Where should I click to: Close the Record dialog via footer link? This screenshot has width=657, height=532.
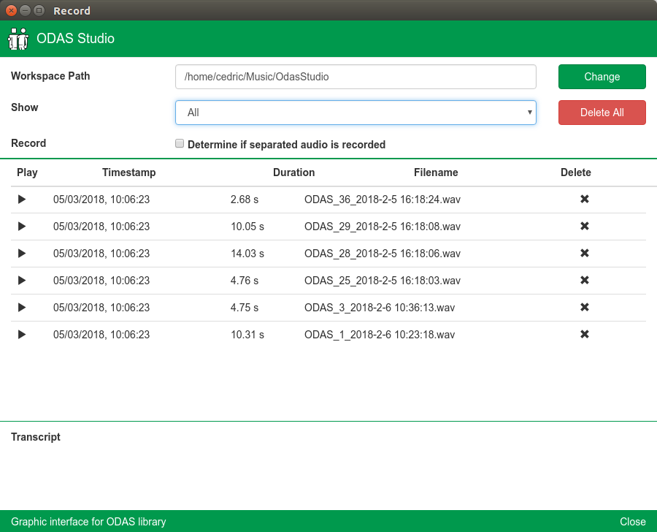pos(633,522)
